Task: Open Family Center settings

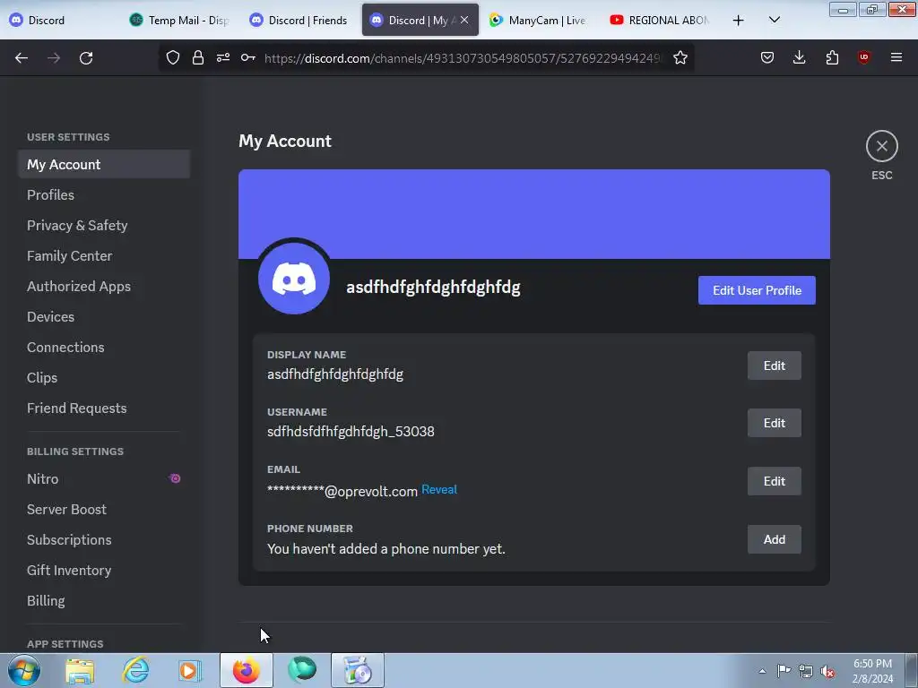Action: (104, 255)
